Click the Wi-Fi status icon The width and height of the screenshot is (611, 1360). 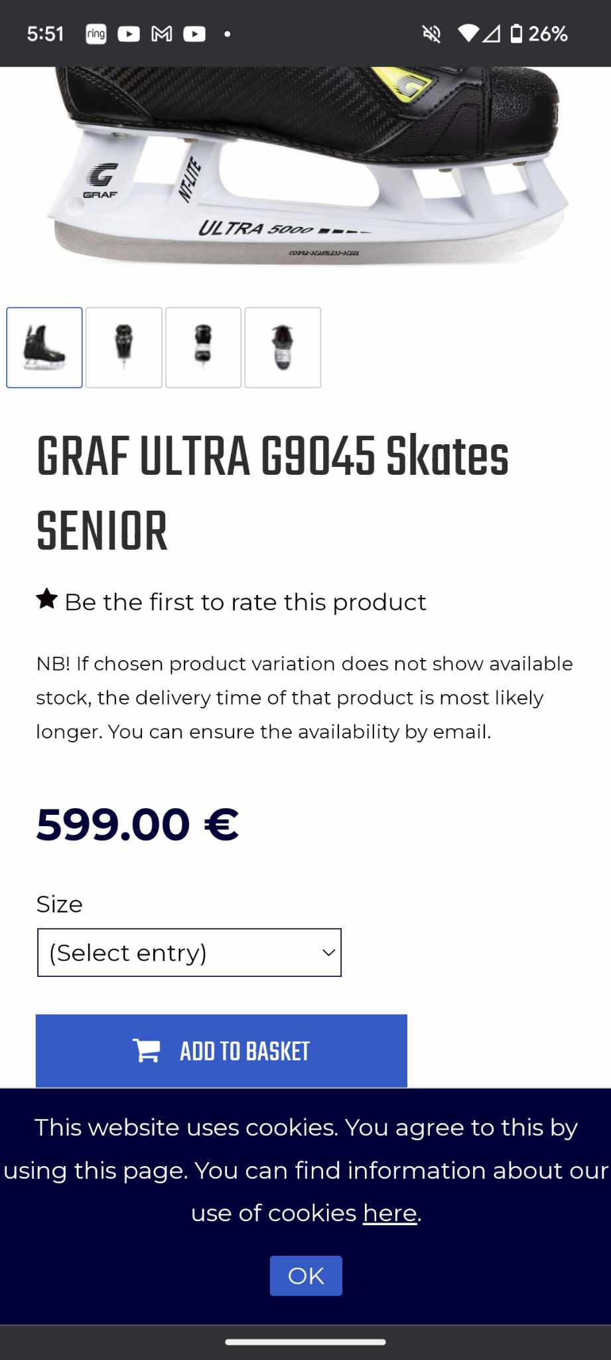(469, 34)
